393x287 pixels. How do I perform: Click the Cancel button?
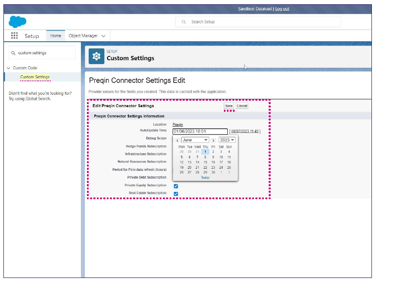242,106
